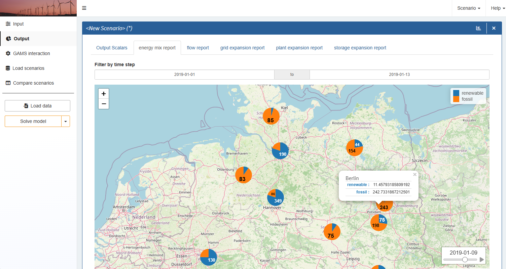Click the end date field 2019-01-13
Viewport: 506px width, 269px height.
399,75
